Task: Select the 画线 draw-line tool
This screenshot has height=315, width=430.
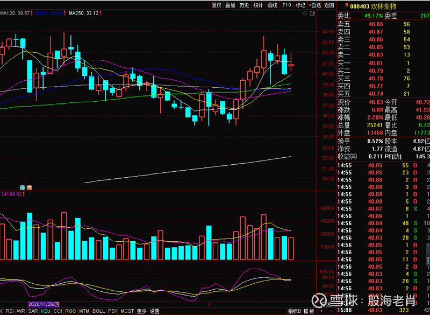Action: 273,5
